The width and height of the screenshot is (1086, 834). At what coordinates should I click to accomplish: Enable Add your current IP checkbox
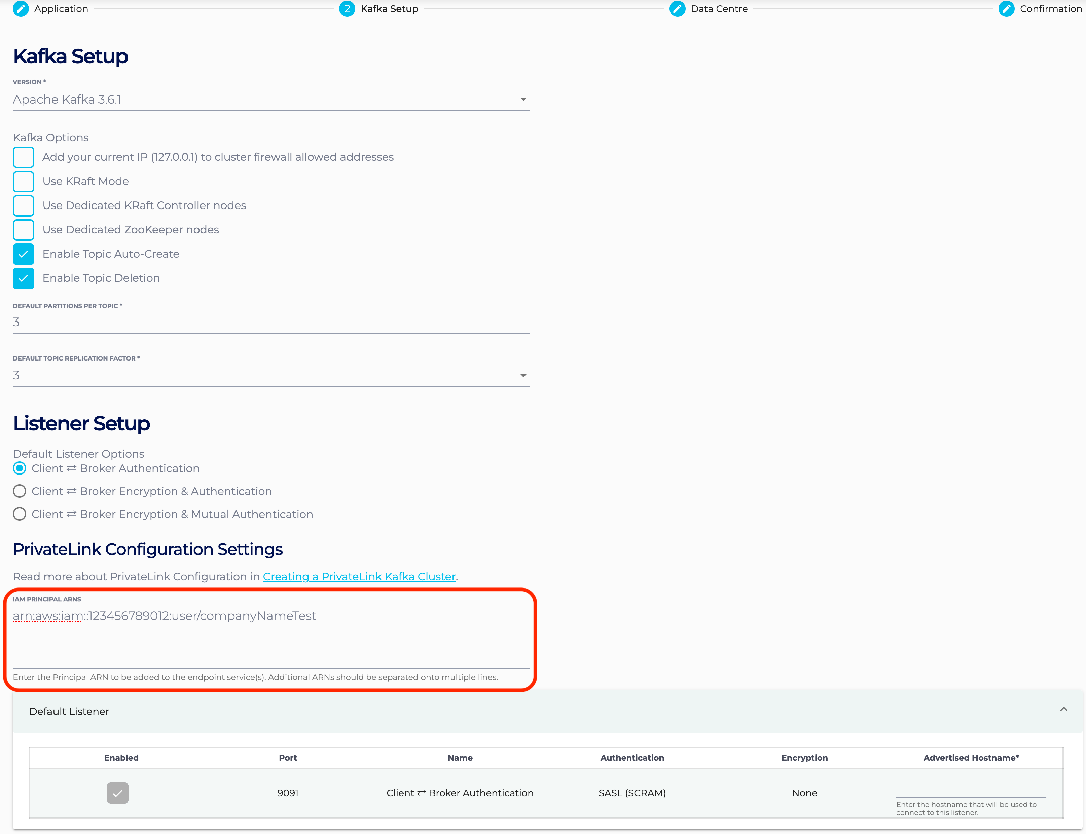(x=23, y=157)
